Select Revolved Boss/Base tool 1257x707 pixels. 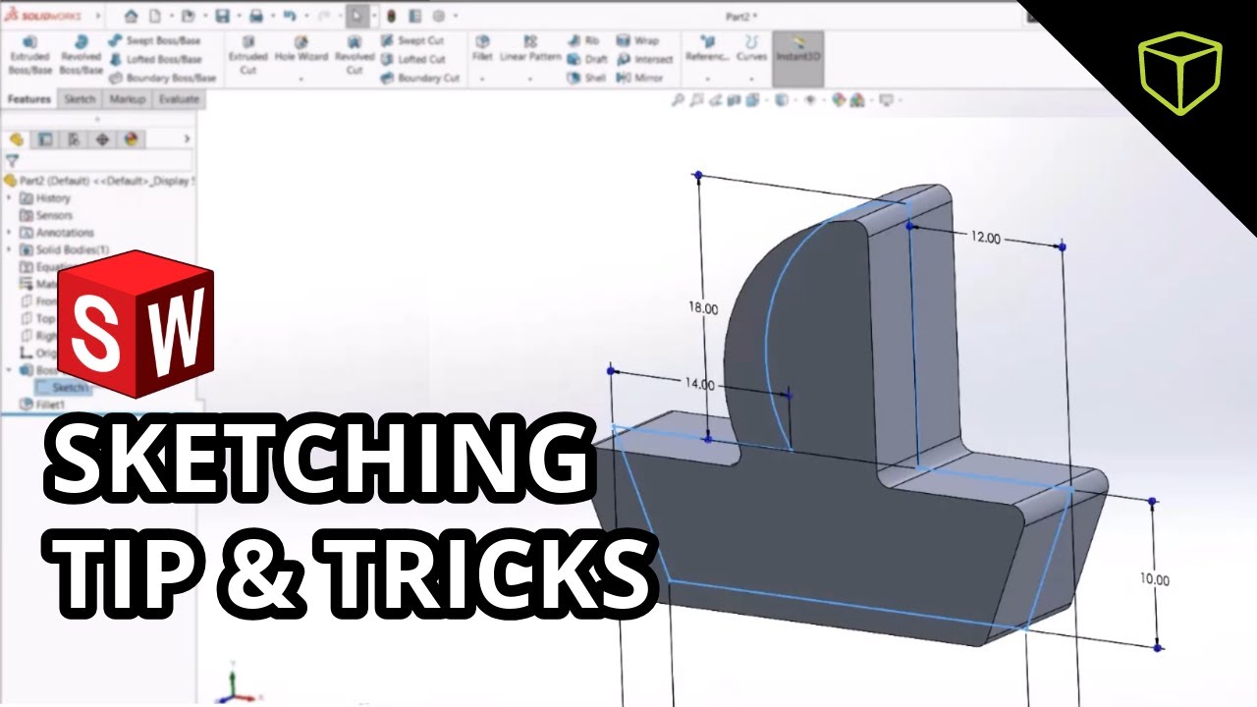click(81, 55)
